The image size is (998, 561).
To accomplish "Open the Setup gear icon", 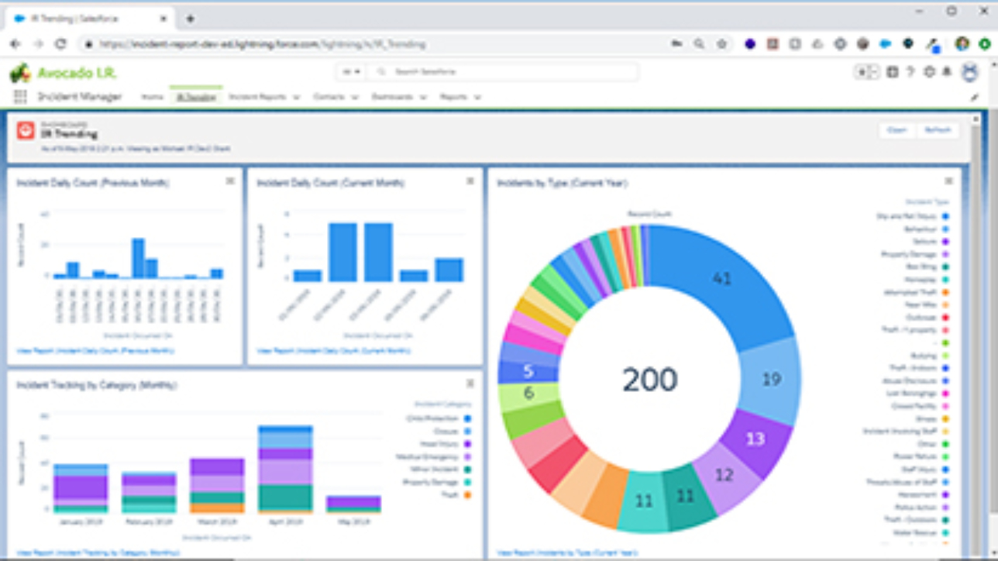I will click(x=929, y=72).
